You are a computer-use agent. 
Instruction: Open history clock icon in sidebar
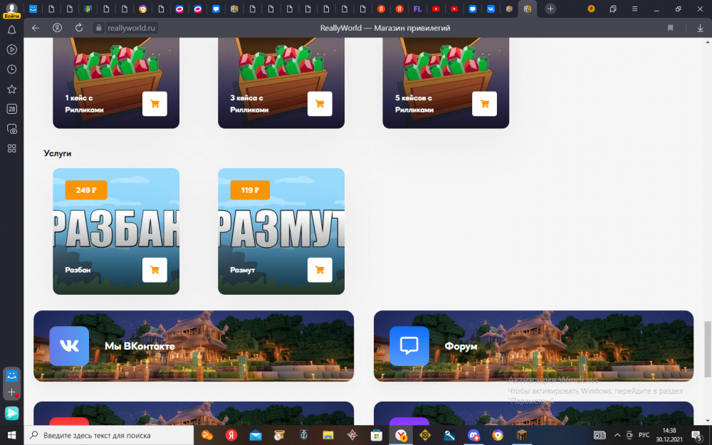tap(12, 69)
